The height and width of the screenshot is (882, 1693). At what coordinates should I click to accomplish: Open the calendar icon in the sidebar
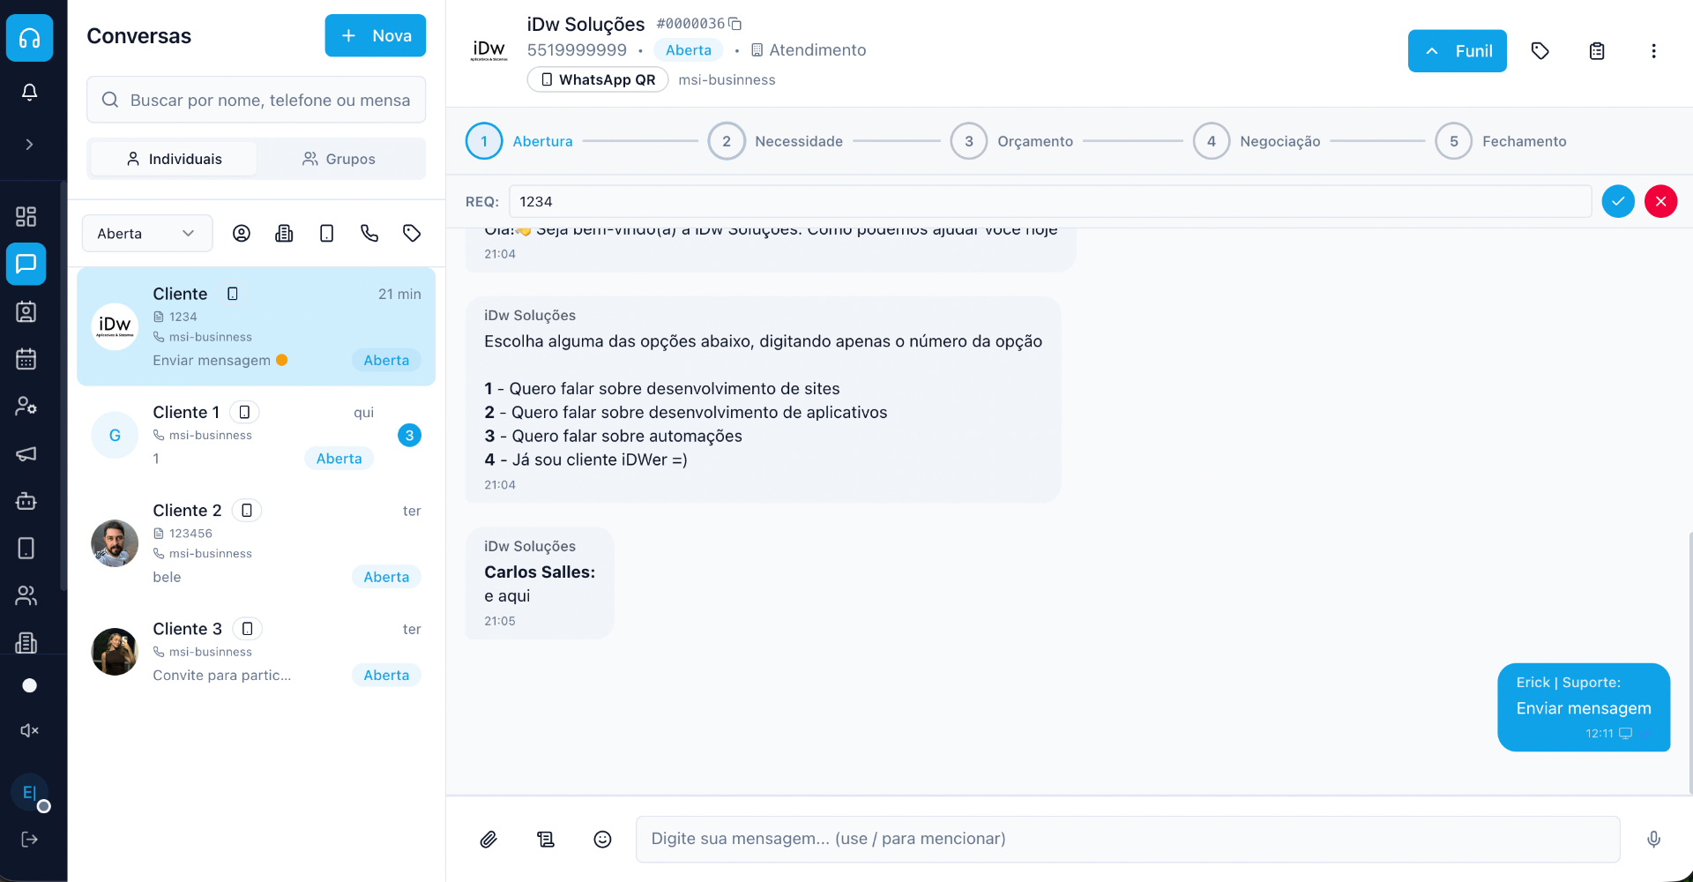[26, 358]
